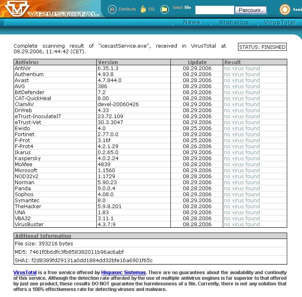Click the Distribute scale icon

[112, 9]
